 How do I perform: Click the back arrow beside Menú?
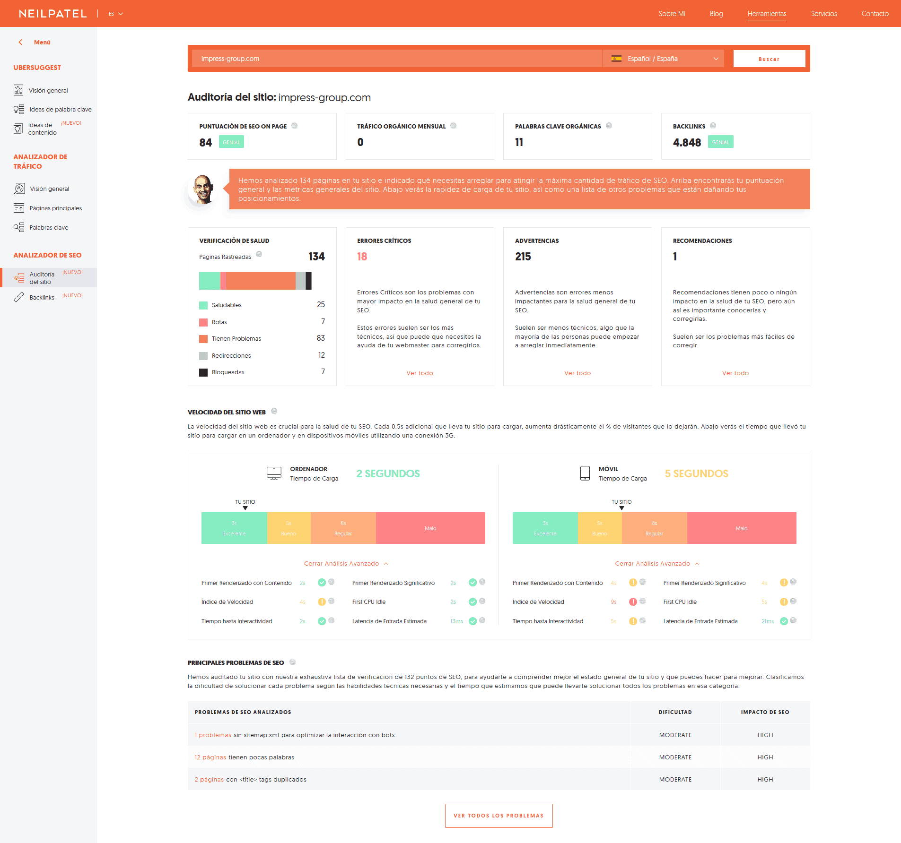point(20,42)
